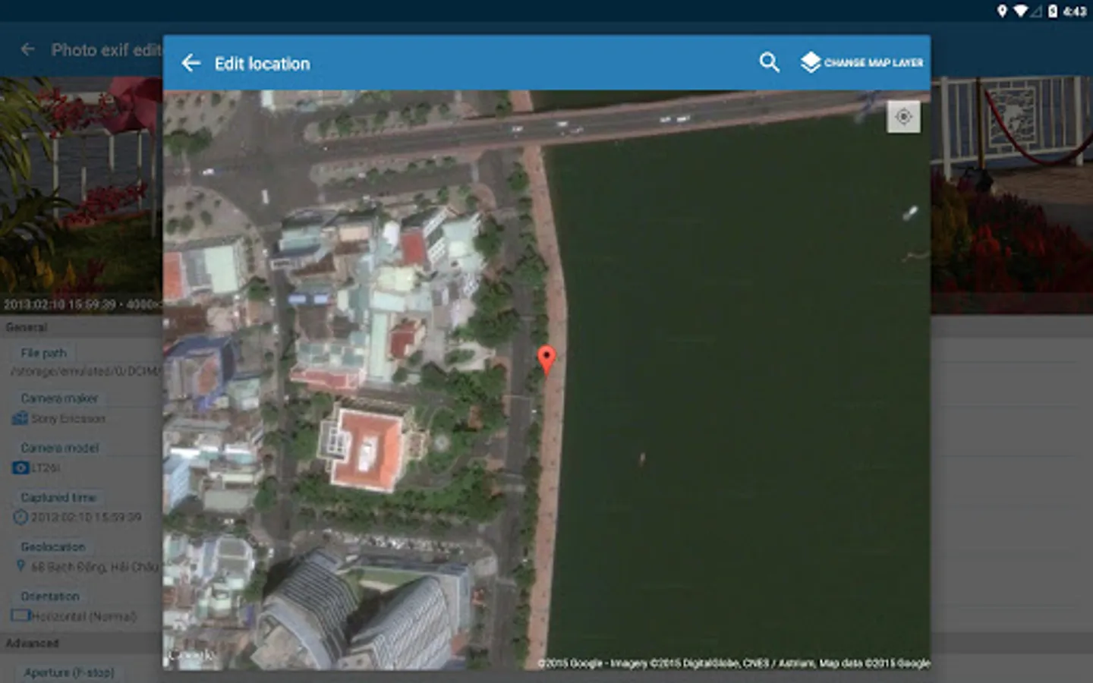Select the 'Camera maker' field label
This screenshot has width=1093, height=683.
coord(59,398)
